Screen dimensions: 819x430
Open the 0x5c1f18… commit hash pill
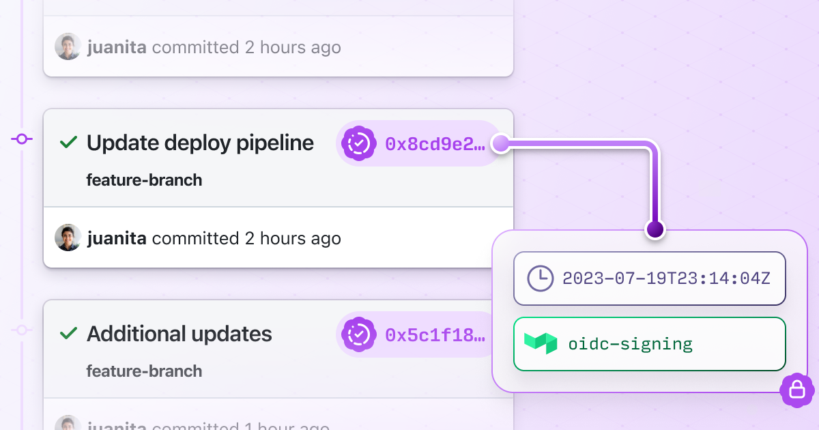click(435, 335)
